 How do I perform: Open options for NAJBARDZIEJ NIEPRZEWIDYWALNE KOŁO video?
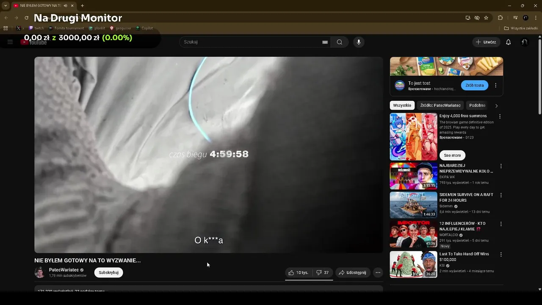501,166
